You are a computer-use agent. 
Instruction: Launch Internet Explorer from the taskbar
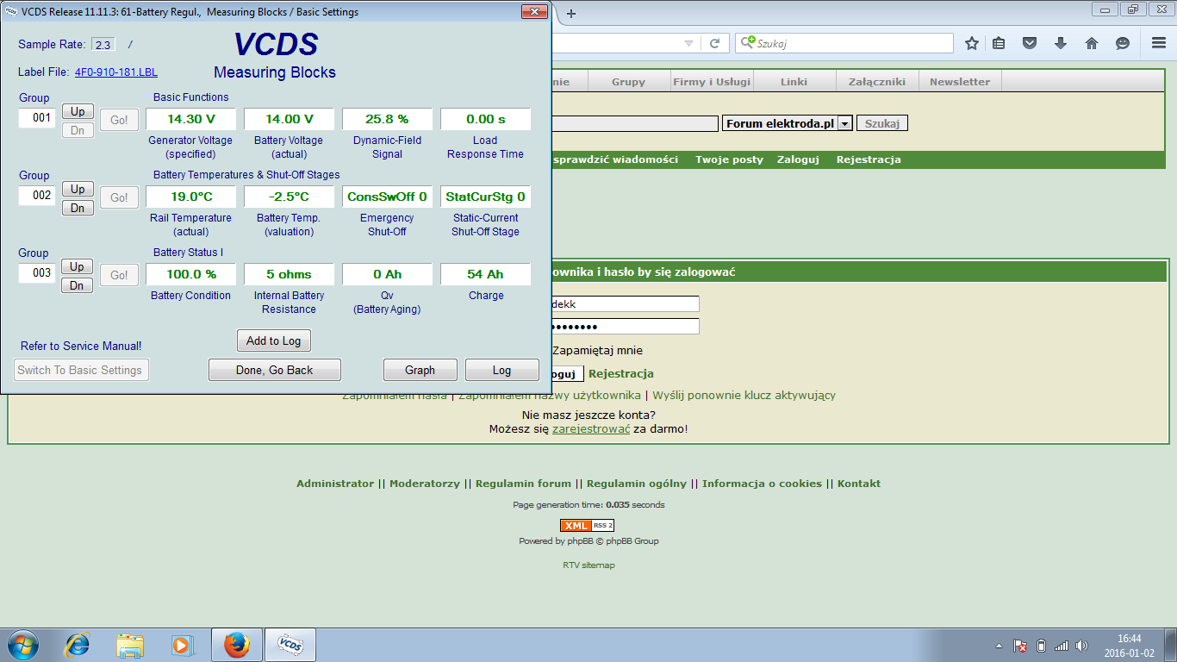click(x=78, y=645)
